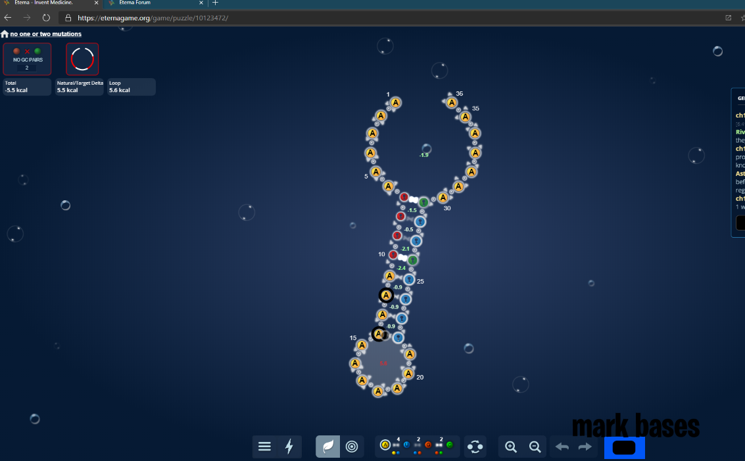Zoom in with magnifier plus icon
Screen dimensions: 745x461
tap(511, 447)
